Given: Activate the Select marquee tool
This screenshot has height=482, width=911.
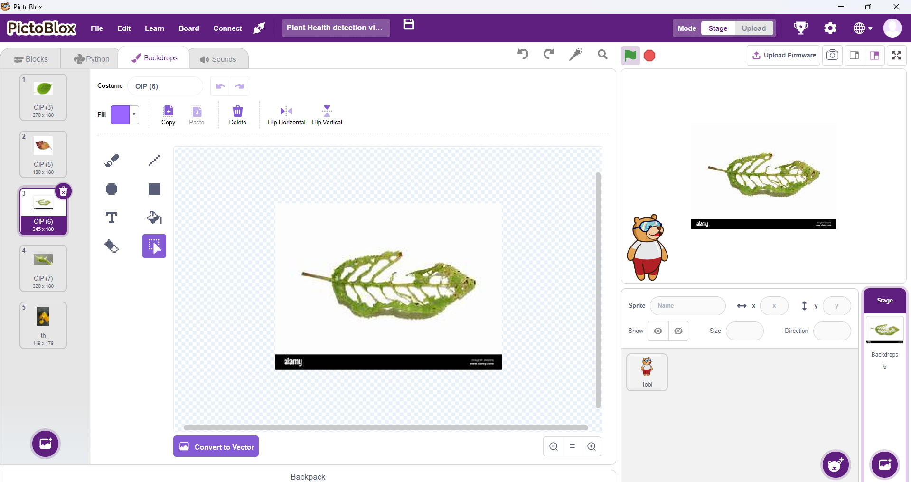Looking at the screenshot, I should [x=154, y=246].
